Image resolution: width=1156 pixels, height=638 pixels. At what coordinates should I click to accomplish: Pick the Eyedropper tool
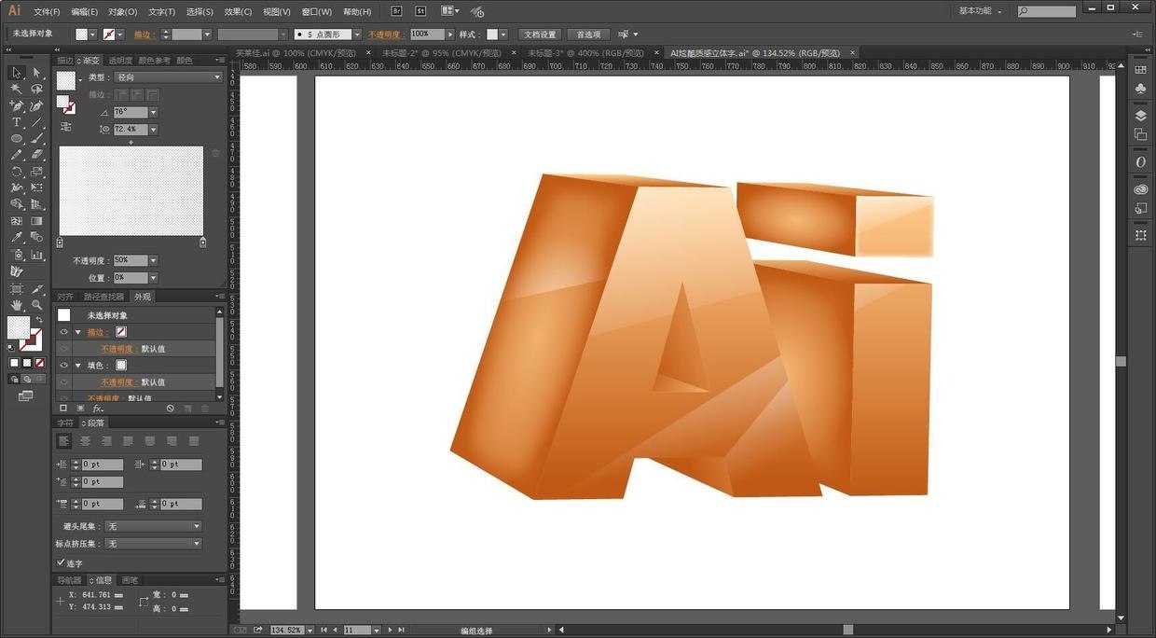16,238
